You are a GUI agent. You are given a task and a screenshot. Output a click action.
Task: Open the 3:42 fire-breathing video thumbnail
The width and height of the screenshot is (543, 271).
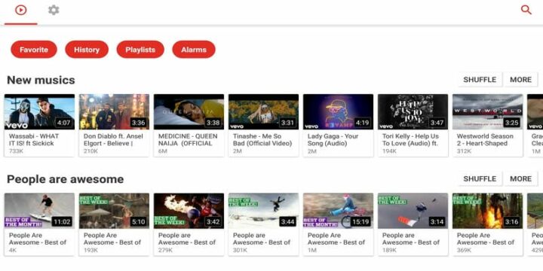(189, 211)
